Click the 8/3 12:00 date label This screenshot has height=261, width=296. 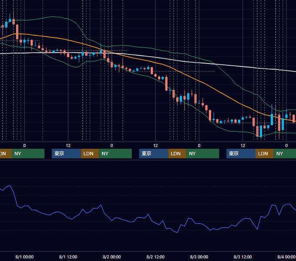click(x=243, y=257)
